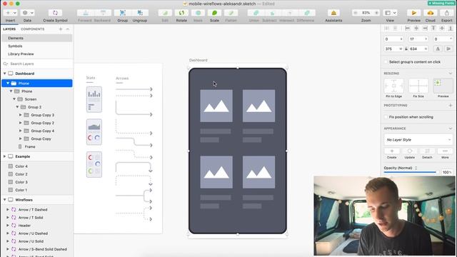Click the Flatten tool
The height and width of the screenshot is (257, 457).
(231, 13)
